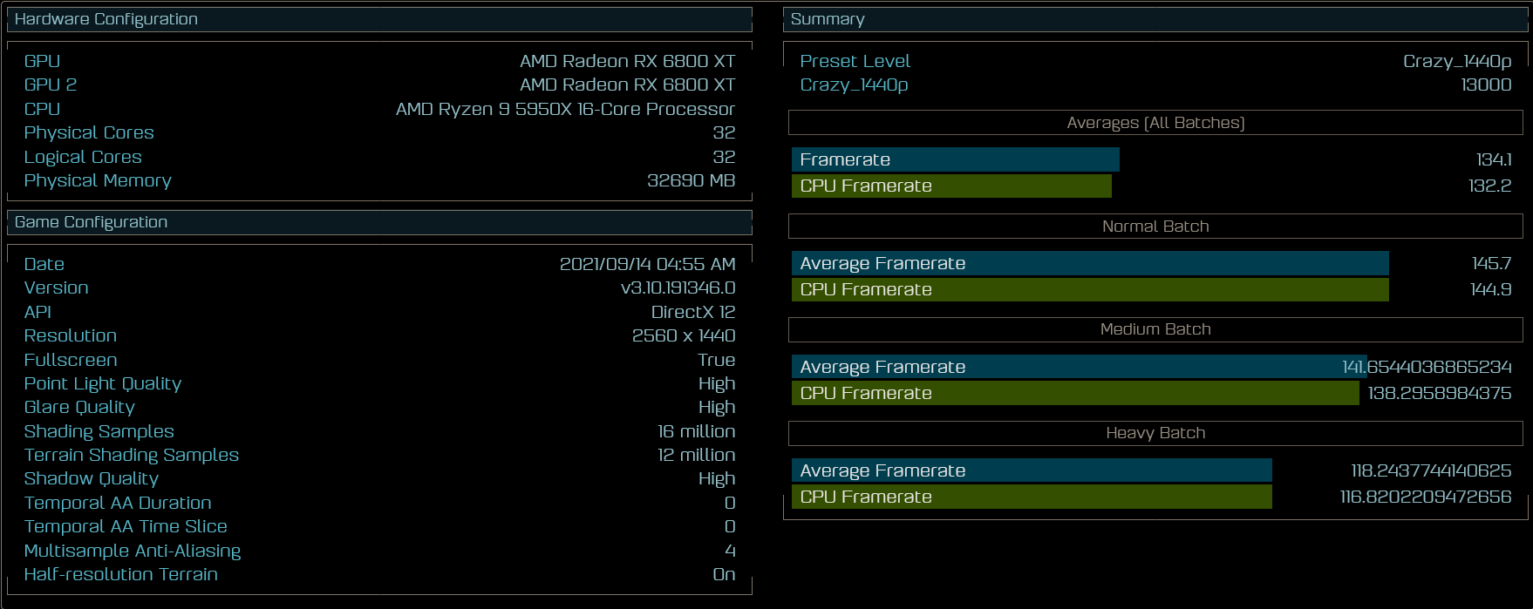Viewport: 1533px width, 609px height.
Task: Click the Game Configuration header
Action: 92,222
